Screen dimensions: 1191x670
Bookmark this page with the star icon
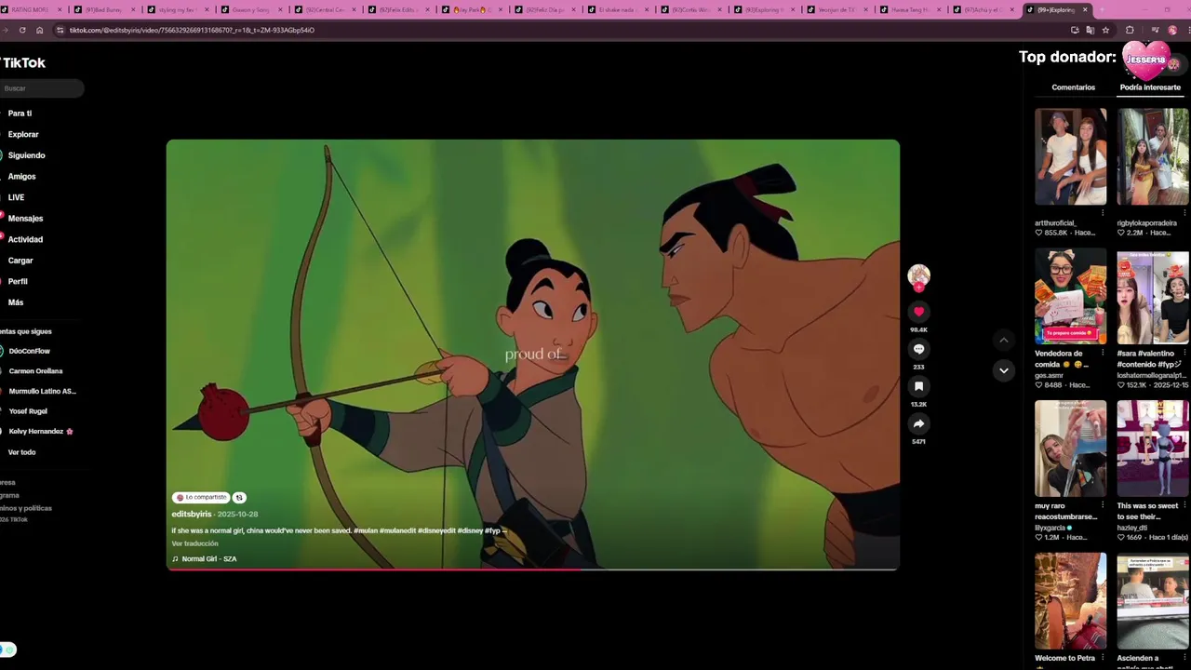[1105, 30]
